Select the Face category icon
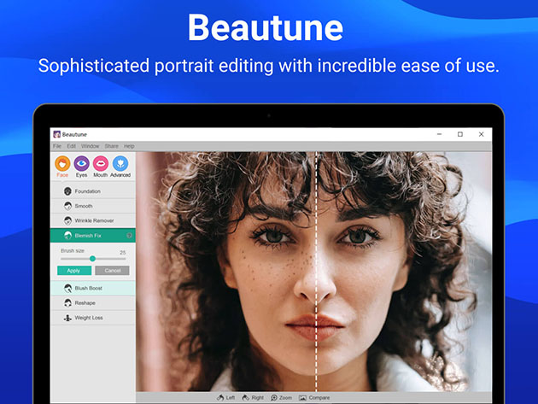The image size is (538, 404). (x=62, y=164)
